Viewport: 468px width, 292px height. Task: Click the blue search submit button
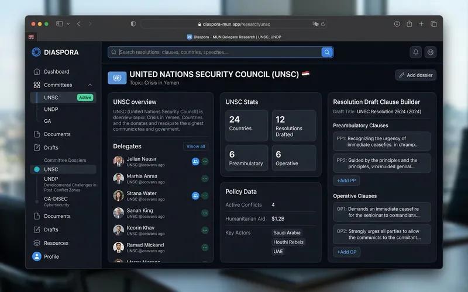pyautogui.click(x=327, y=52)
